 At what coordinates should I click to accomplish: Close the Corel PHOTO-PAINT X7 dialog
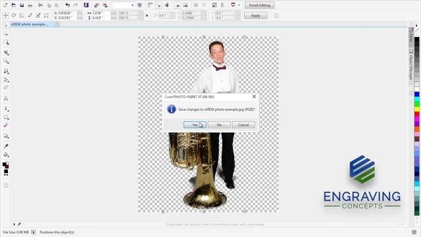(254, 97)
